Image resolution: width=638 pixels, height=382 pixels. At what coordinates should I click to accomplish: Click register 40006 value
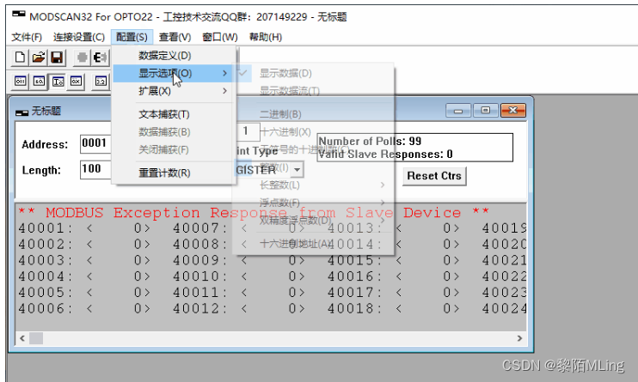[119, 309]
